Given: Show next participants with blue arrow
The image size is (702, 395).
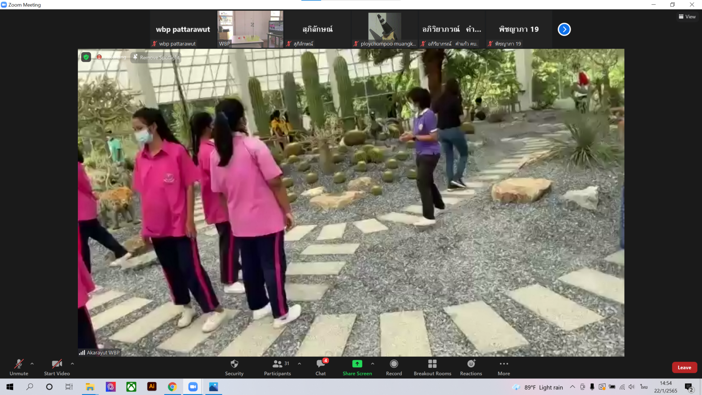Looking at the screenshot, I should pyautogui.click(x=564, y=29).
